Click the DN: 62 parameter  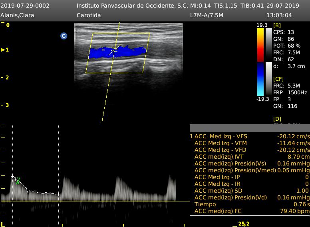(x=284, y=59)
